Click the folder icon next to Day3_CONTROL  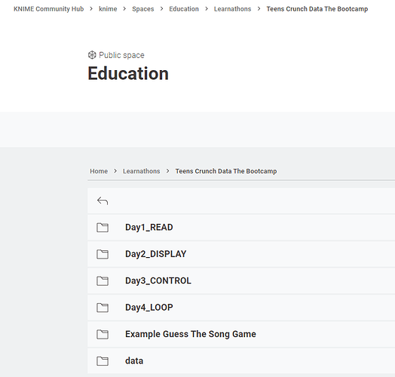pyautogui.click(x=103, y=281)
